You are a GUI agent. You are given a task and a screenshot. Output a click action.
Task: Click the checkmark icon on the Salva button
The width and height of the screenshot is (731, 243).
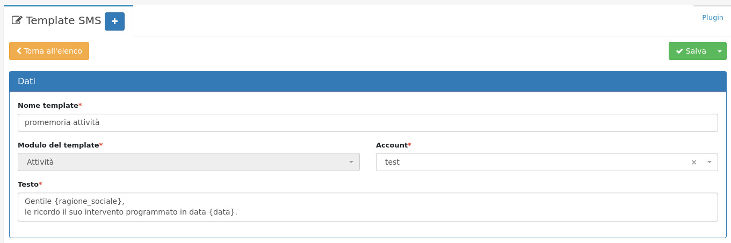tap(679, 51)
